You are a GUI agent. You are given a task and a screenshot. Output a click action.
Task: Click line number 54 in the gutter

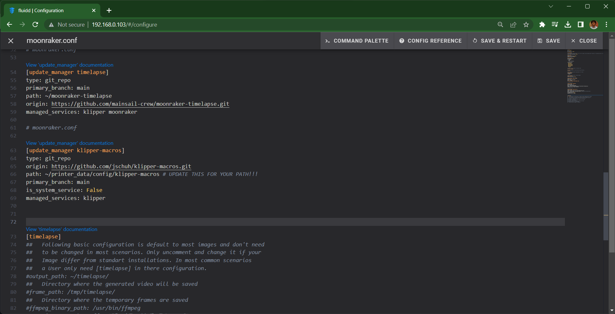(13, 72)
